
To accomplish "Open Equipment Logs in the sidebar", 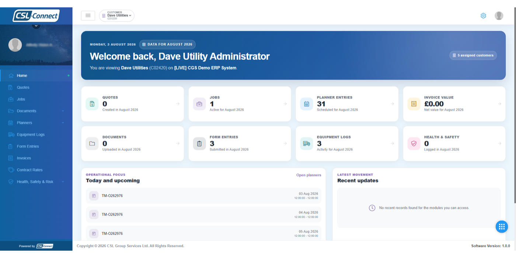I will click(36, 135).
